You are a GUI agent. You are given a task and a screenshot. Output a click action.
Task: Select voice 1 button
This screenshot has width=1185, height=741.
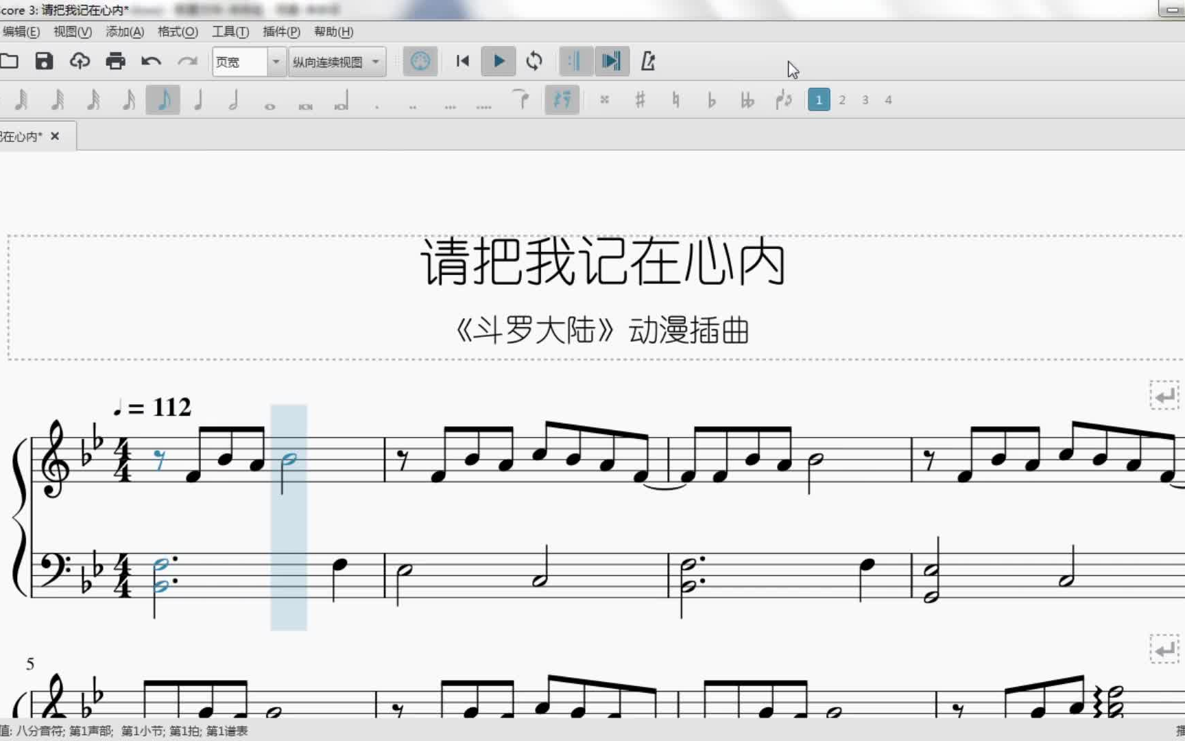click(819, 100)
